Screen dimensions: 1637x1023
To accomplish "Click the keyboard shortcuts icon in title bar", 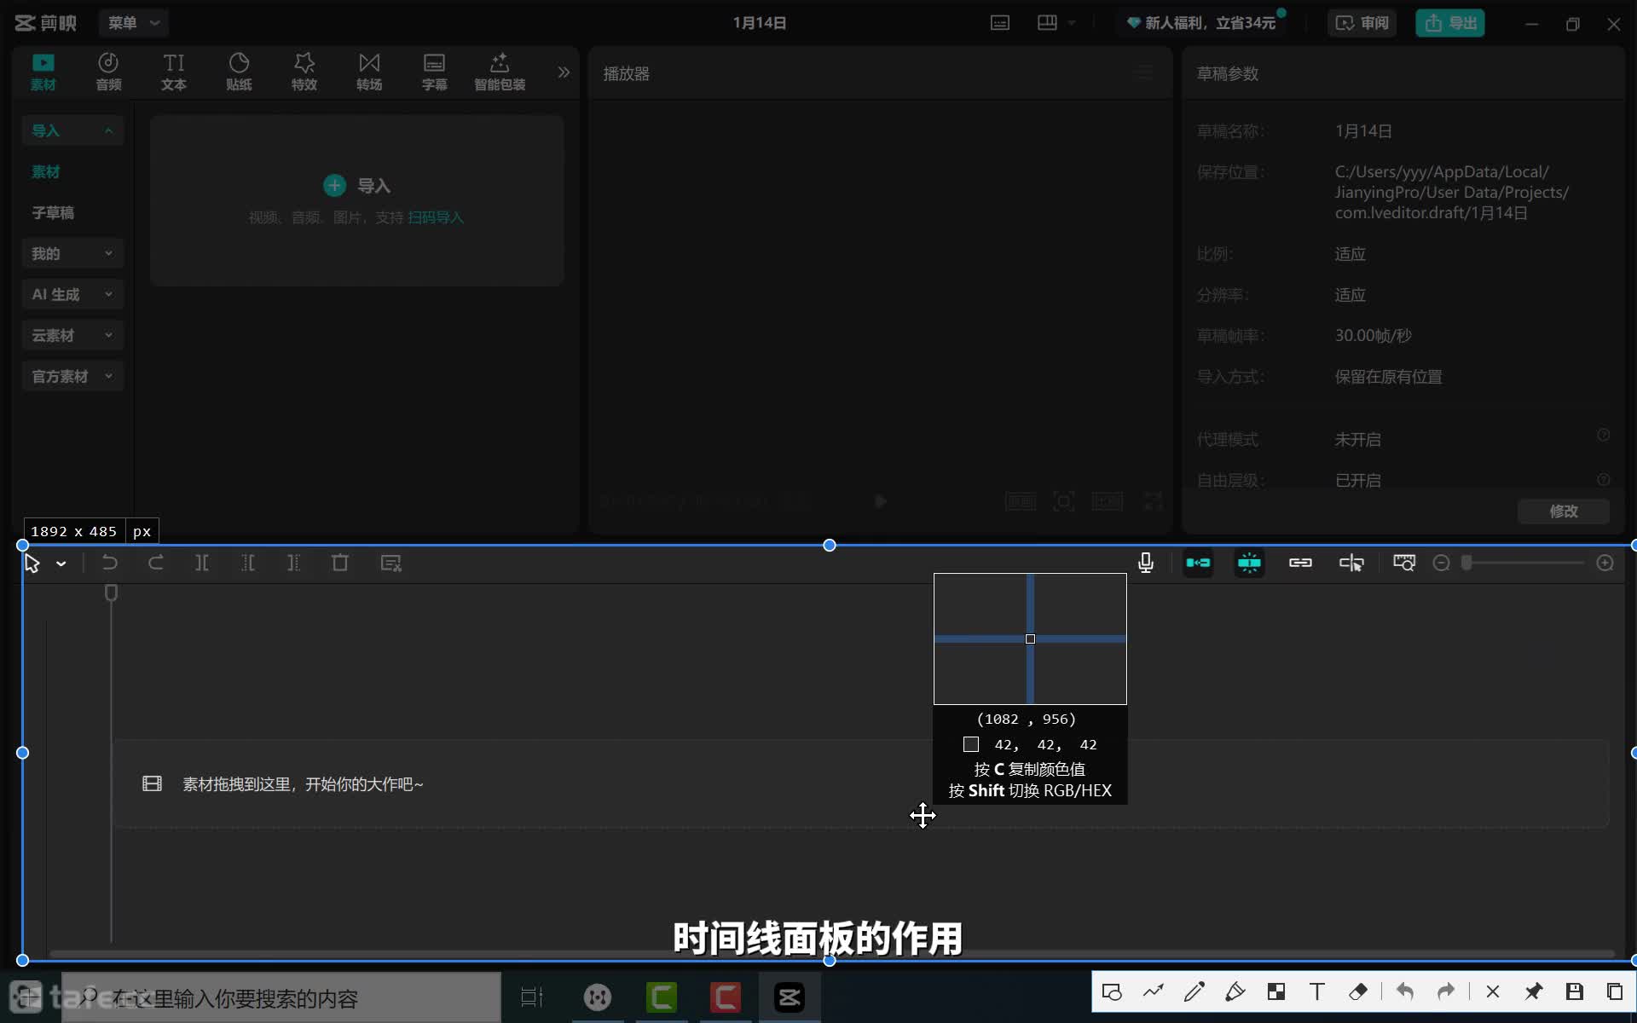I will (x=1000, y=23).
